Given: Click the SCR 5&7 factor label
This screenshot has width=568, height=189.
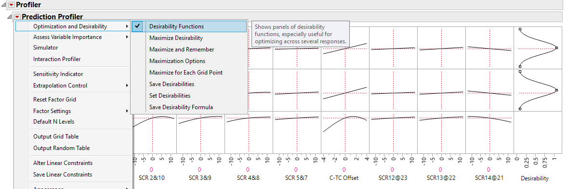Looking at the screenshot, I should click(x=296, y=178).
